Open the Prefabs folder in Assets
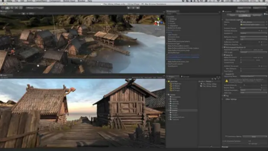Viewport: 268px width, 151px height. 175,108
